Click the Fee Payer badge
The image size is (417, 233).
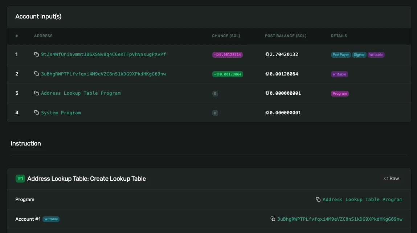tap(341, 55)
